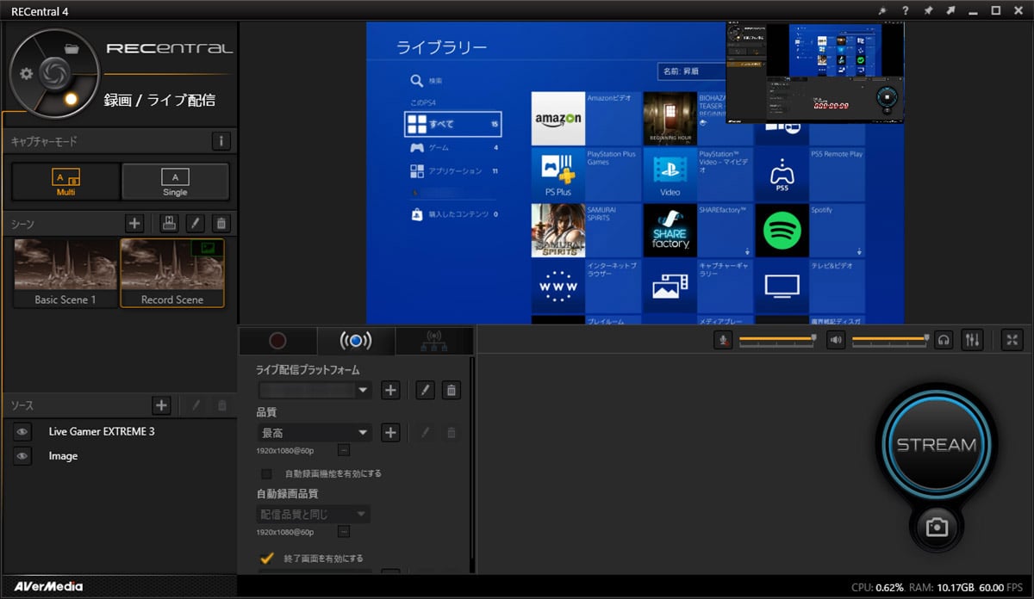
Task: Start streaming with the STREAM button
Action: point(937,445)
